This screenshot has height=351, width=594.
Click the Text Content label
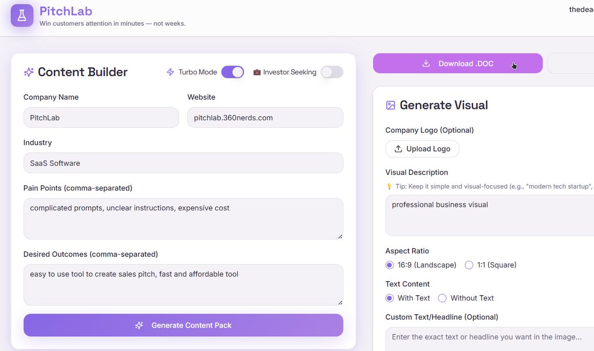click(407, 284)
